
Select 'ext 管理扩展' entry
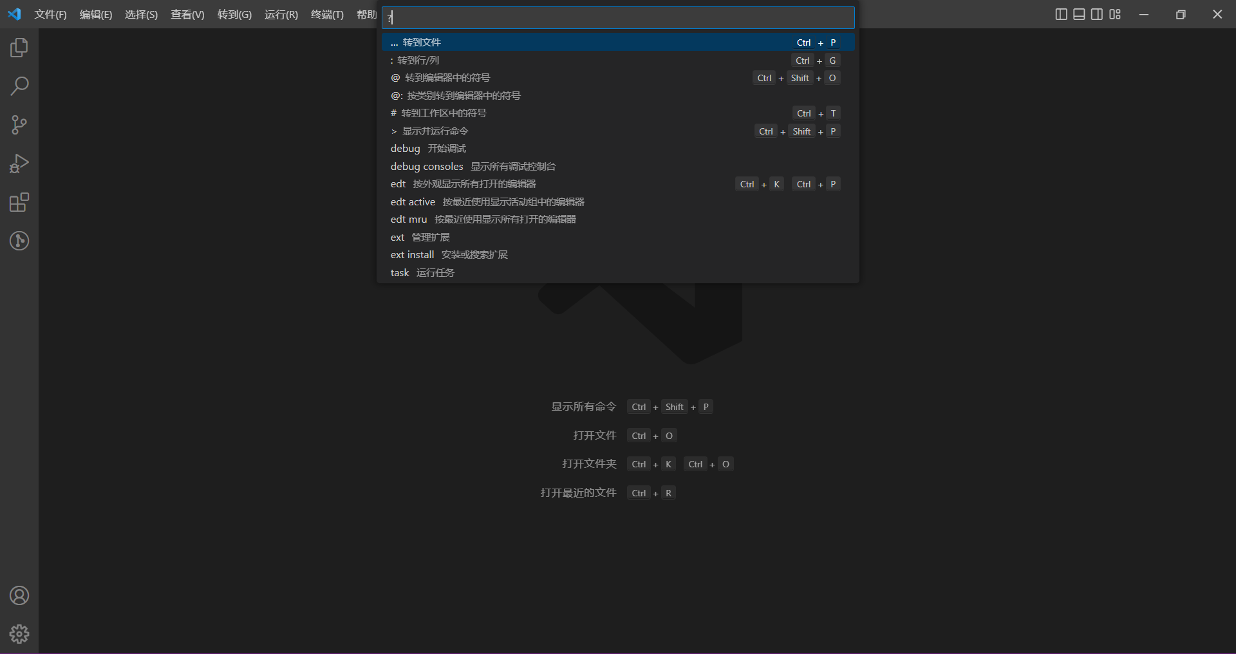click(618, 237)
